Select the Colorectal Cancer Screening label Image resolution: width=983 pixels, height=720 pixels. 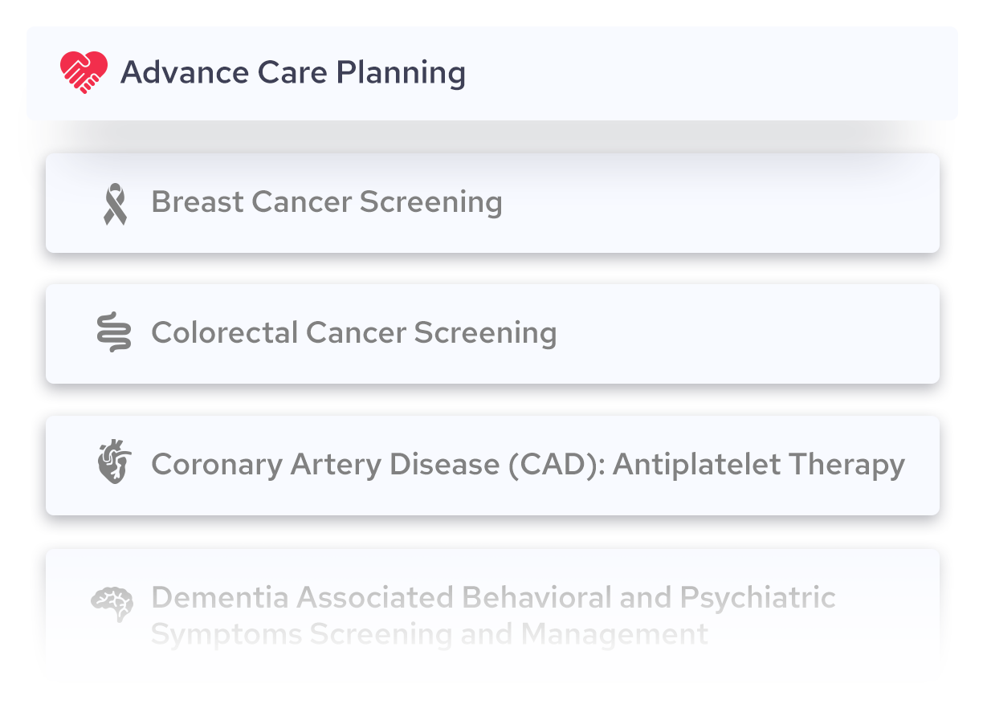click(x=354, y=332)
